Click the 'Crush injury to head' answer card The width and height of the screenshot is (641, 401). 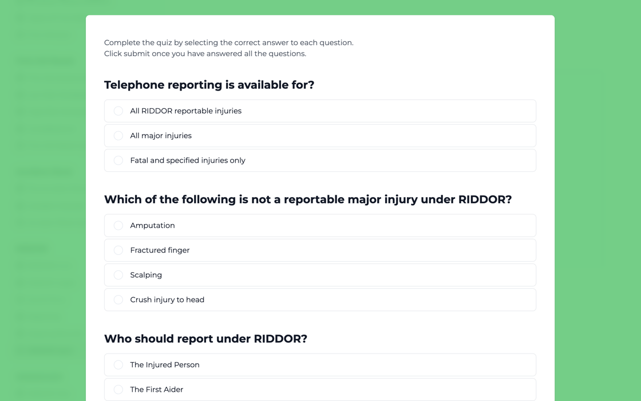click(320, 299)
